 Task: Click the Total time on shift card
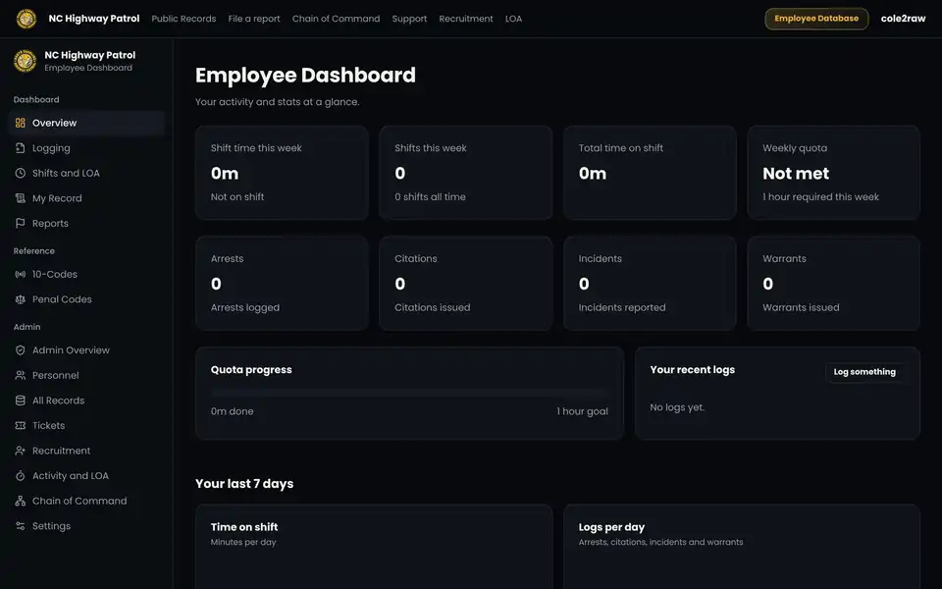pyautogui.click(x=650, y=173)
